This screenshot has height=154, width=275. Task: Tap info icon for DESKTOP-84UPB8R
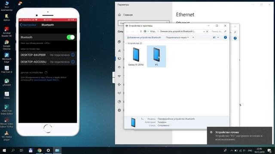[x=73, y=55]
